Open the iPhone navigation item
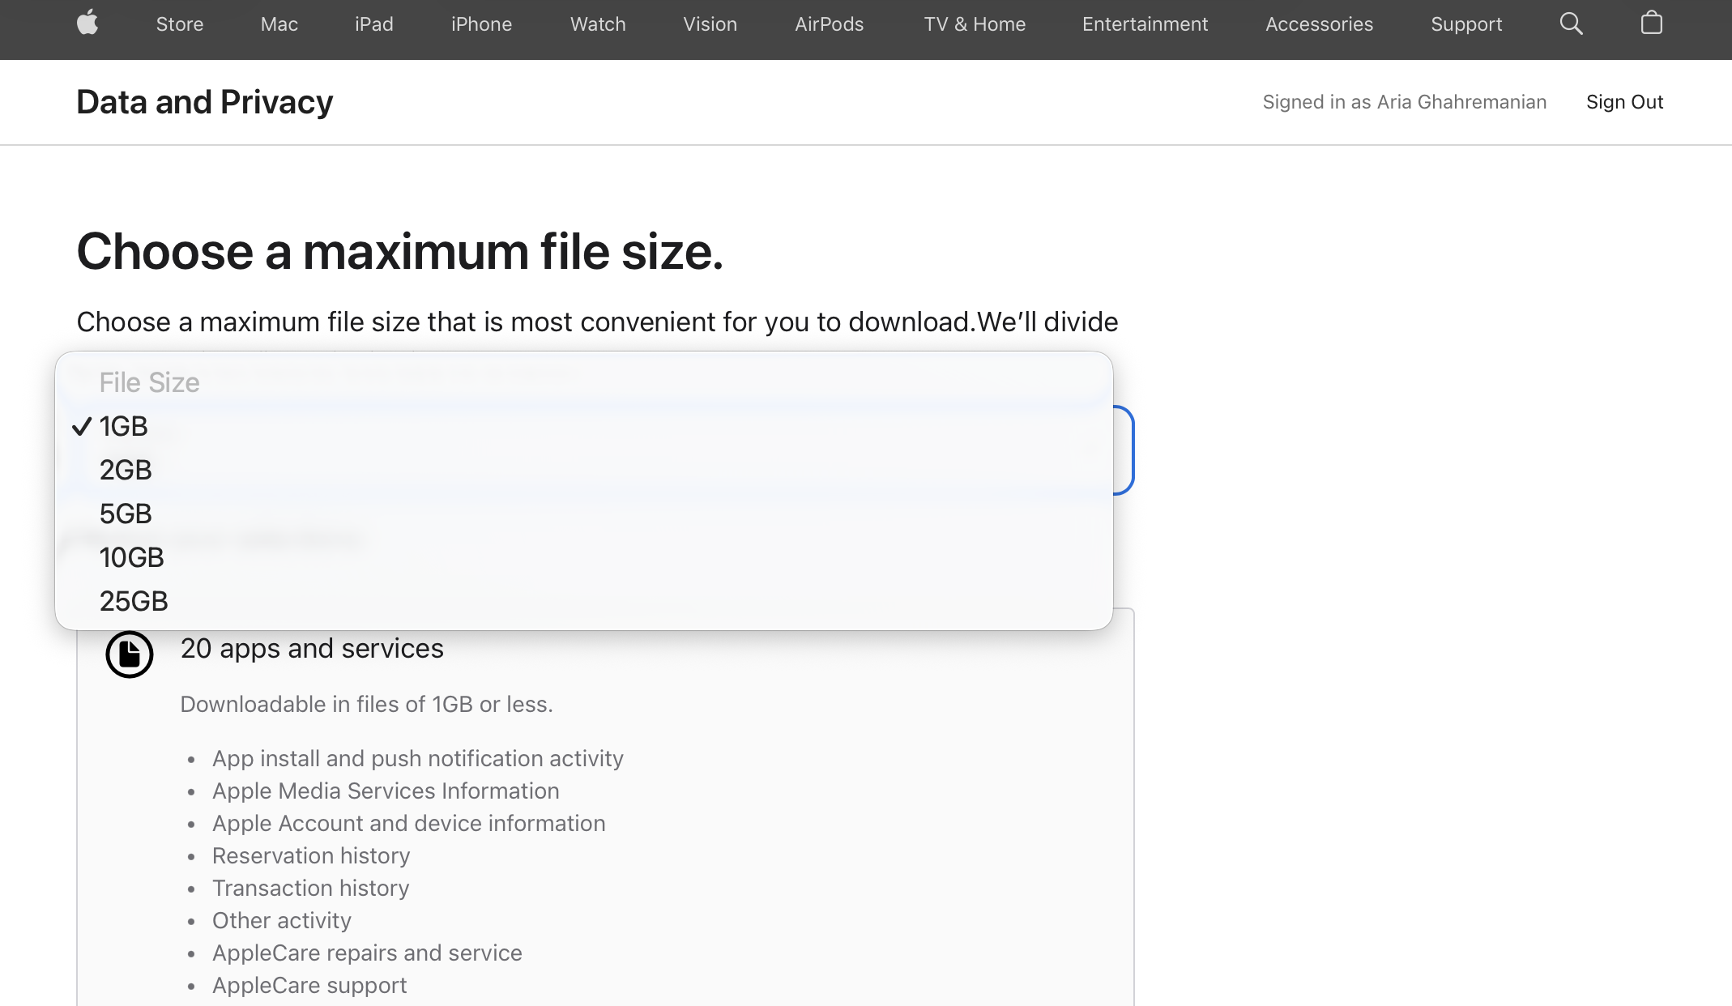Screen dimensions: 1732x1006 (x=481, y=24)
